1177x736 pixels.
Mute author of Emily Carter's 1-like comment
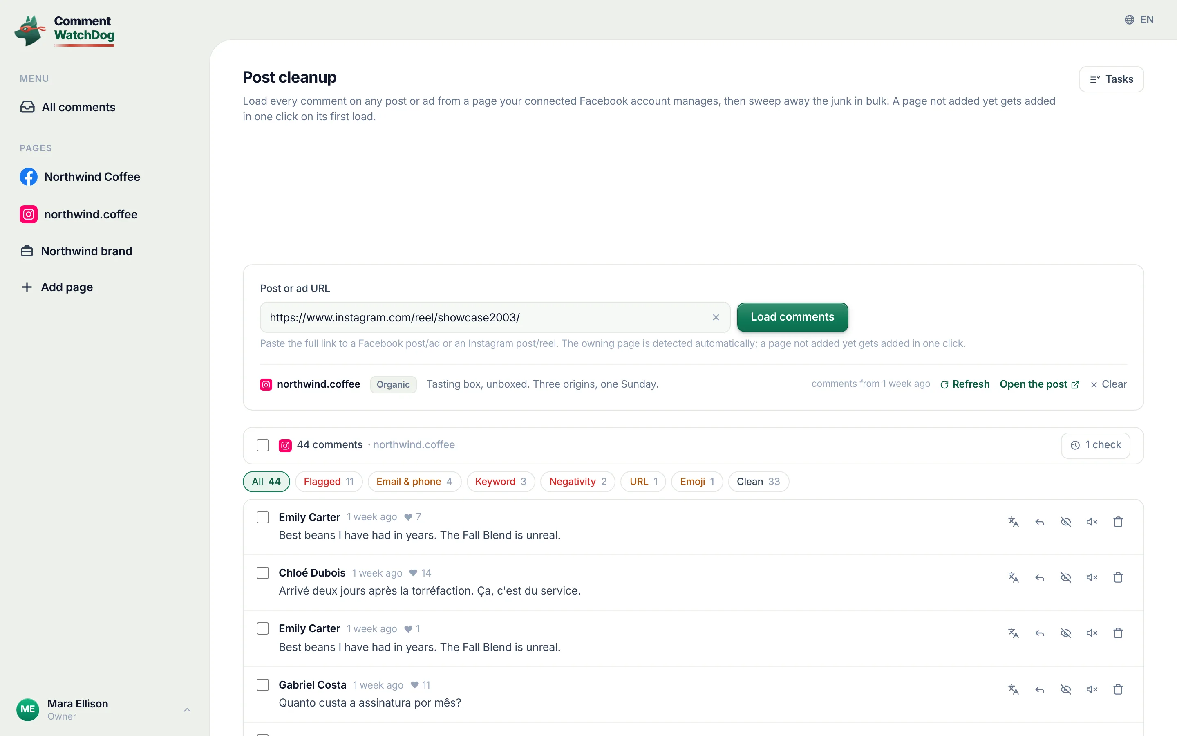click(1092, 633)
